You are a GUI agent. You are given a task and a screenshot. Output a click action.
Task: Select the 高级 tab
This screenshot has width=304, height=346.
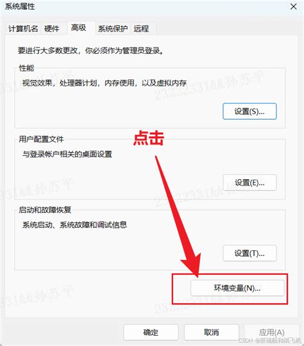(78, 28)
